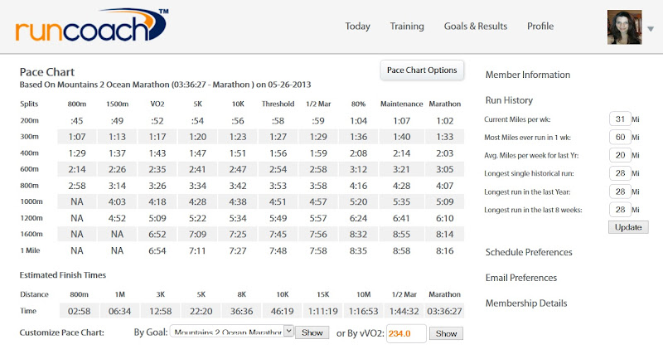Image resolution: width=663 pixels, height=354 pixels.
Task: Click the 1:11:19 estimated 15K finish time
Action: coord(322,311)
